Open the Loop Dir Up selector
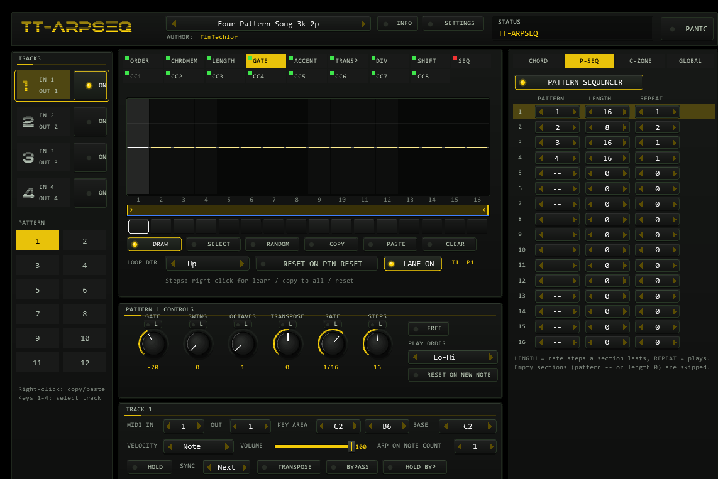Screen dimensions: 718x479 point(208,264)
